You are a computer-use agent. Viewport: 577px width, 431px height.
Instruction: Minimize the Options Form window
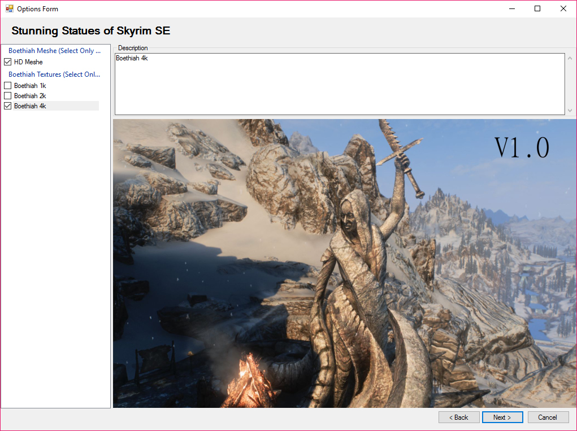512,8
